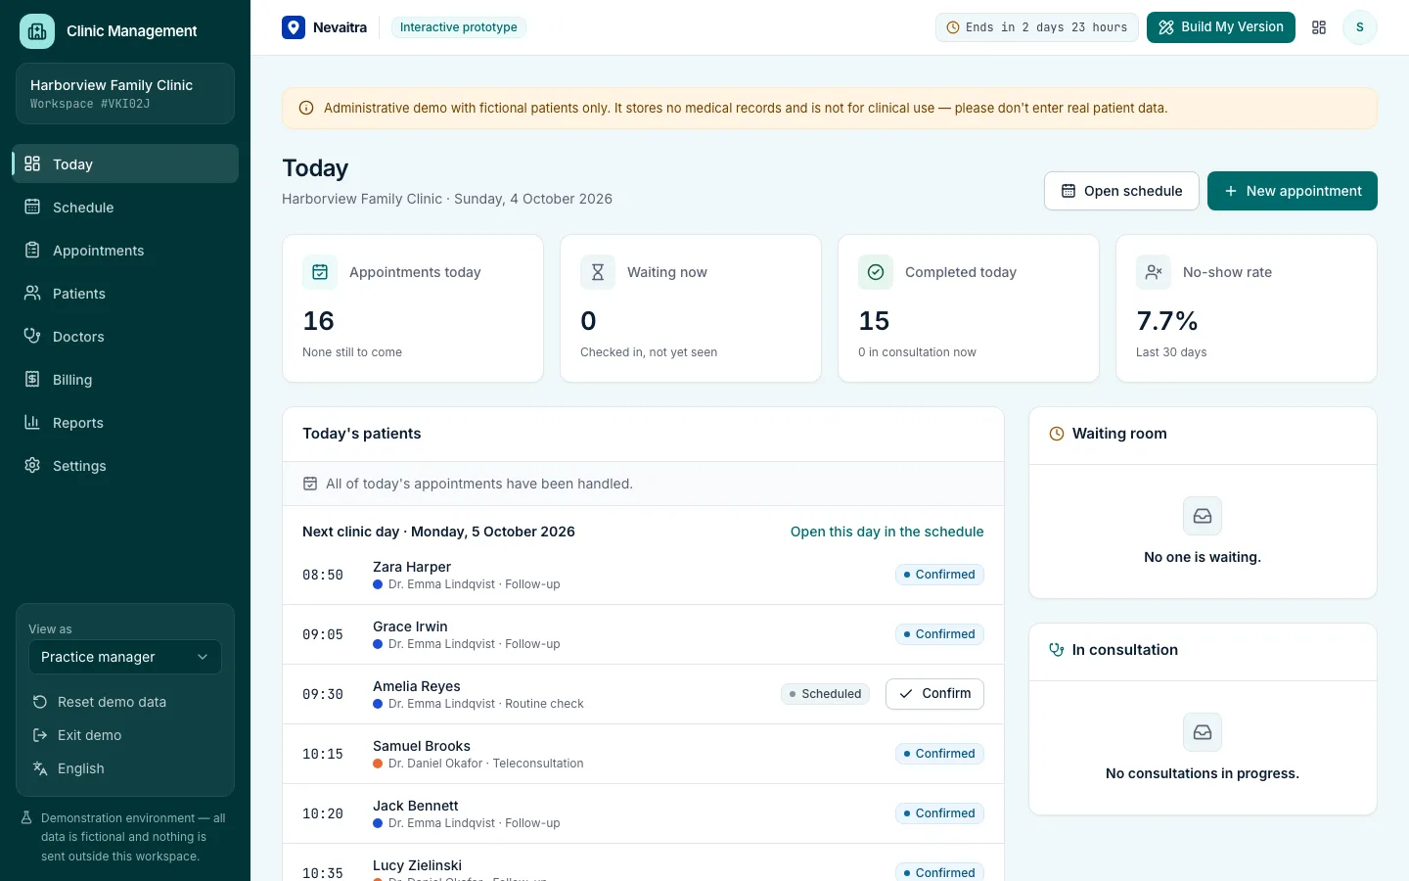1409x881 pixels.
Task: Click Build My Version button
Action: tap(1221, 27)
